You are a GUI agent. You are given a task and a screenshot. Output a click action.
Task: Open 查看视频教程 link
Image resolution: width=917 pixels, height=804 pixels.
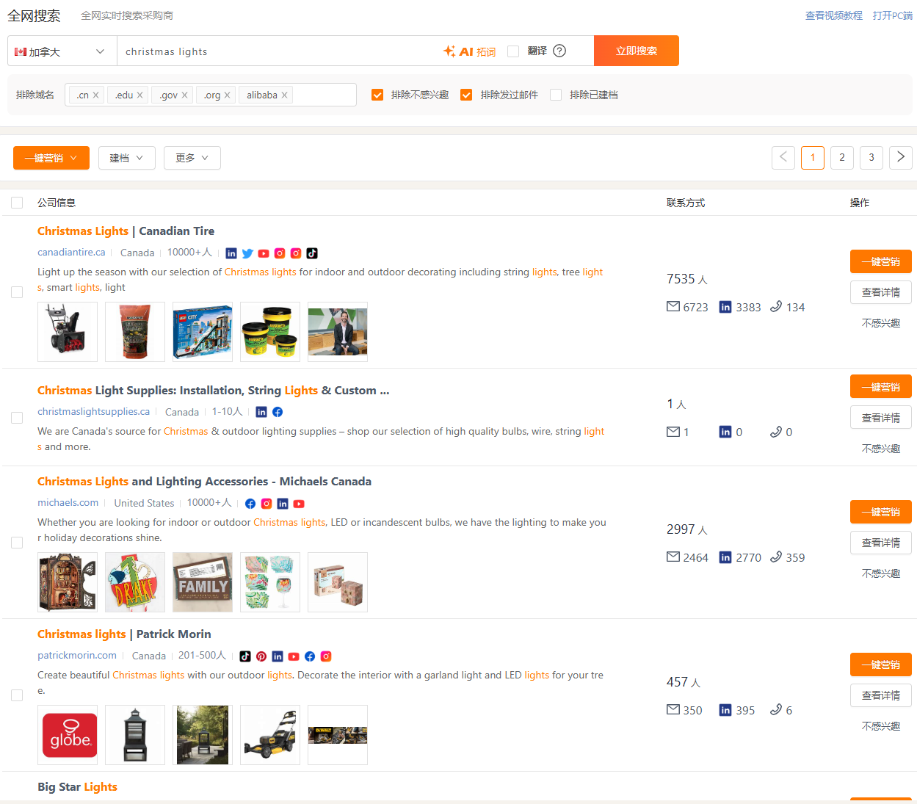pyautogui.click(x=834, y=15)
